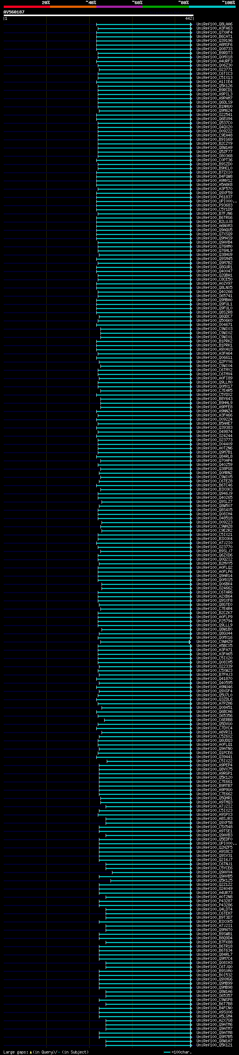Select the UniRef100_Q5ZF77 label
This screenshot has width=239, height=1055.
pyautogui.click(x=214, y=152)
